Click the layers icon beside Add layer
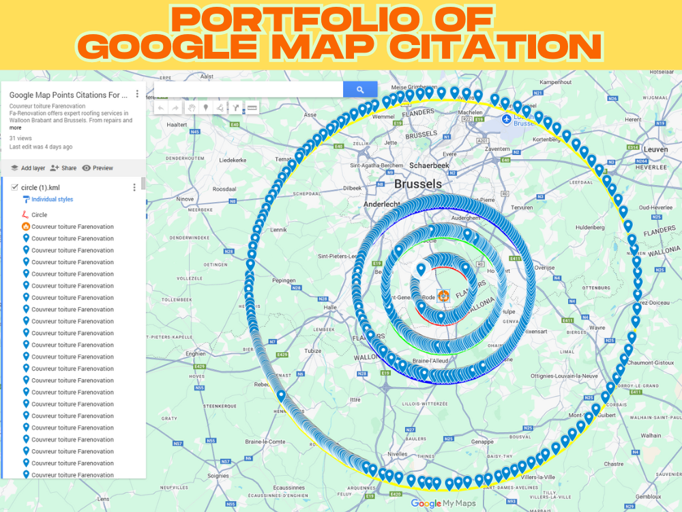This screenshot has height=512, width=682. click(14, 168)
